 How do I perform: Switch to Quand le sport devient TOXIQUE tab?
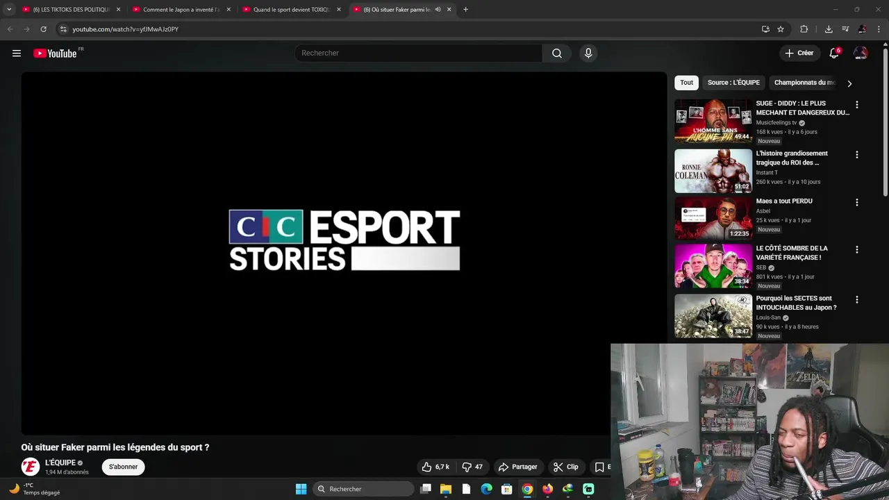coord(291,10)
